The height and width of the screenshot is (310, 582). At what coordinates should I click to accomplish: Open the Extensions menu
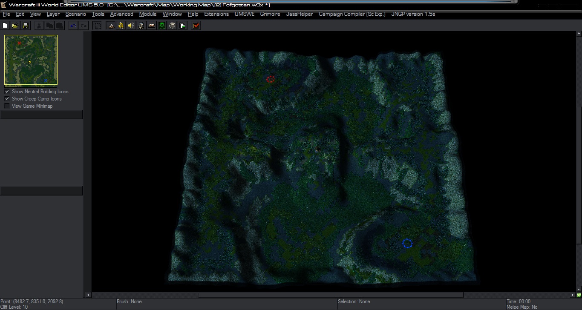[216, 14]
